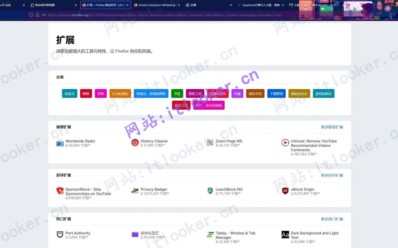Open SponsorBlock - Skip Sponsorships on YouTube title
The height and width of the screenshot is (248, 398).
pyautogui.click(x=88, y=191)
